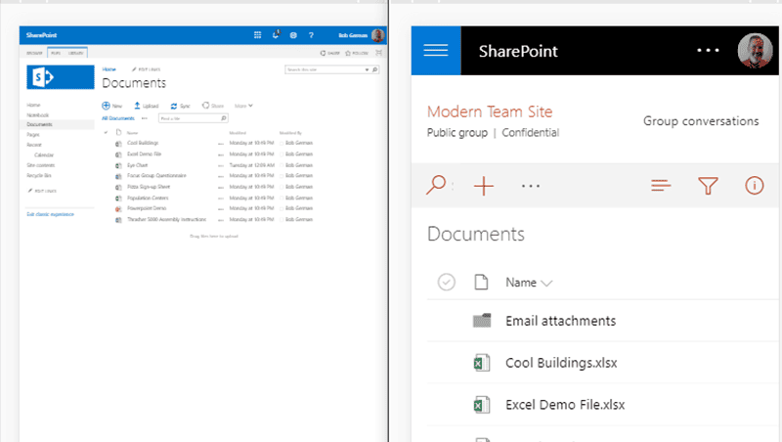This screenshot has width=782, height=442.
Task: Click the Powerpoint Demo file icon
Action: pos(118,208)
